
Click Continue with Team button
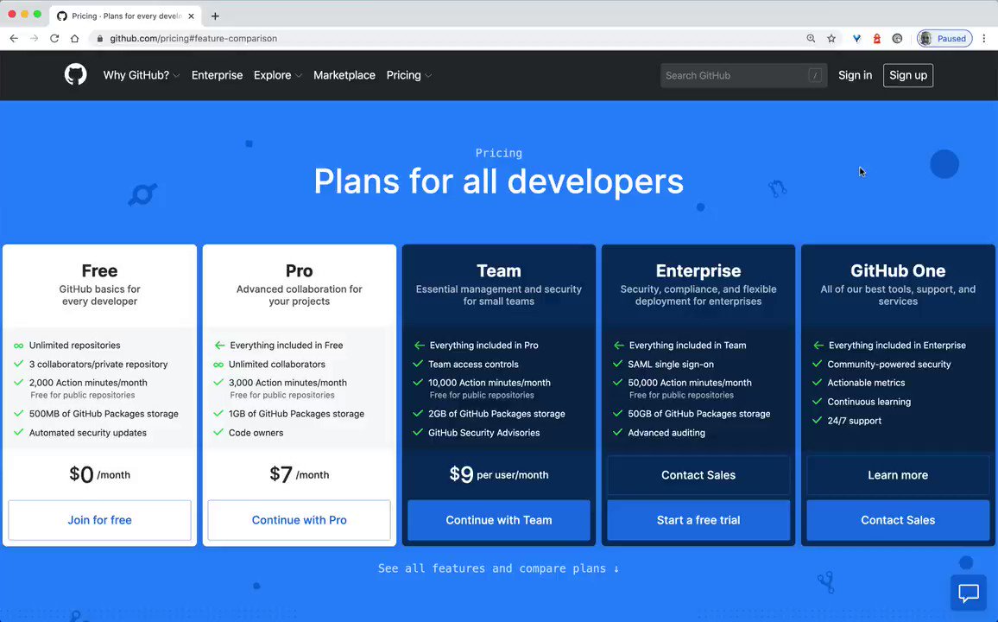coord(499,520)
